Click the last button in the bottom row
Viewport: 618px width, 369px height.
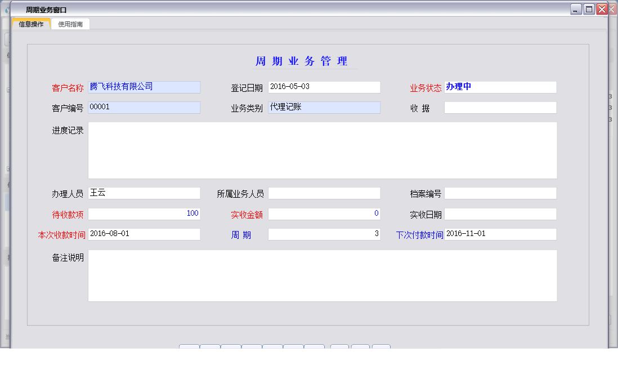[381, 348]
